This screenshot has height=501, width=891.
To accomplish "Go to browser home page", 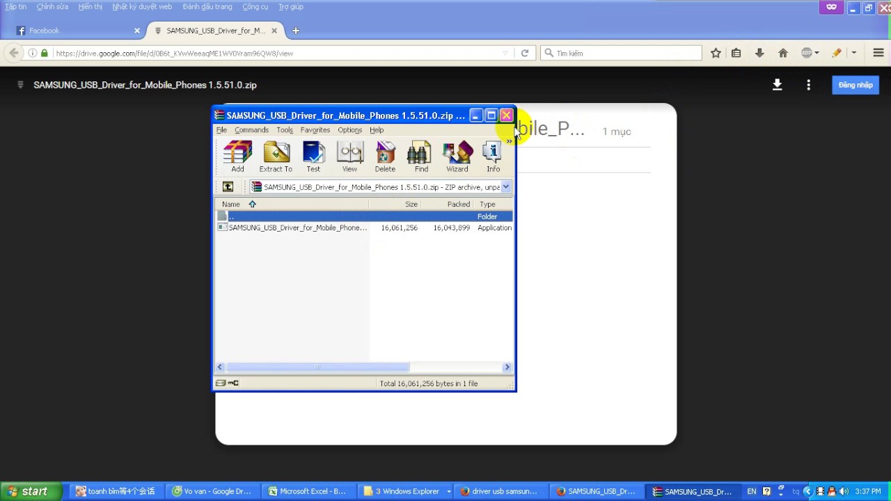I will [x=783, y=53].
